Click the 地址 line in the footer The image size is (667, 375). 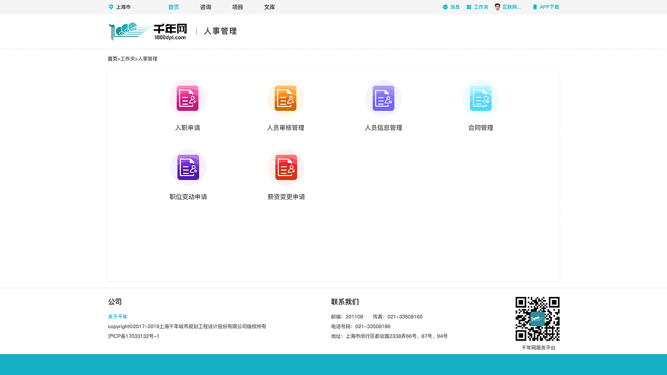pyautogui.click(x=389, y=336)
